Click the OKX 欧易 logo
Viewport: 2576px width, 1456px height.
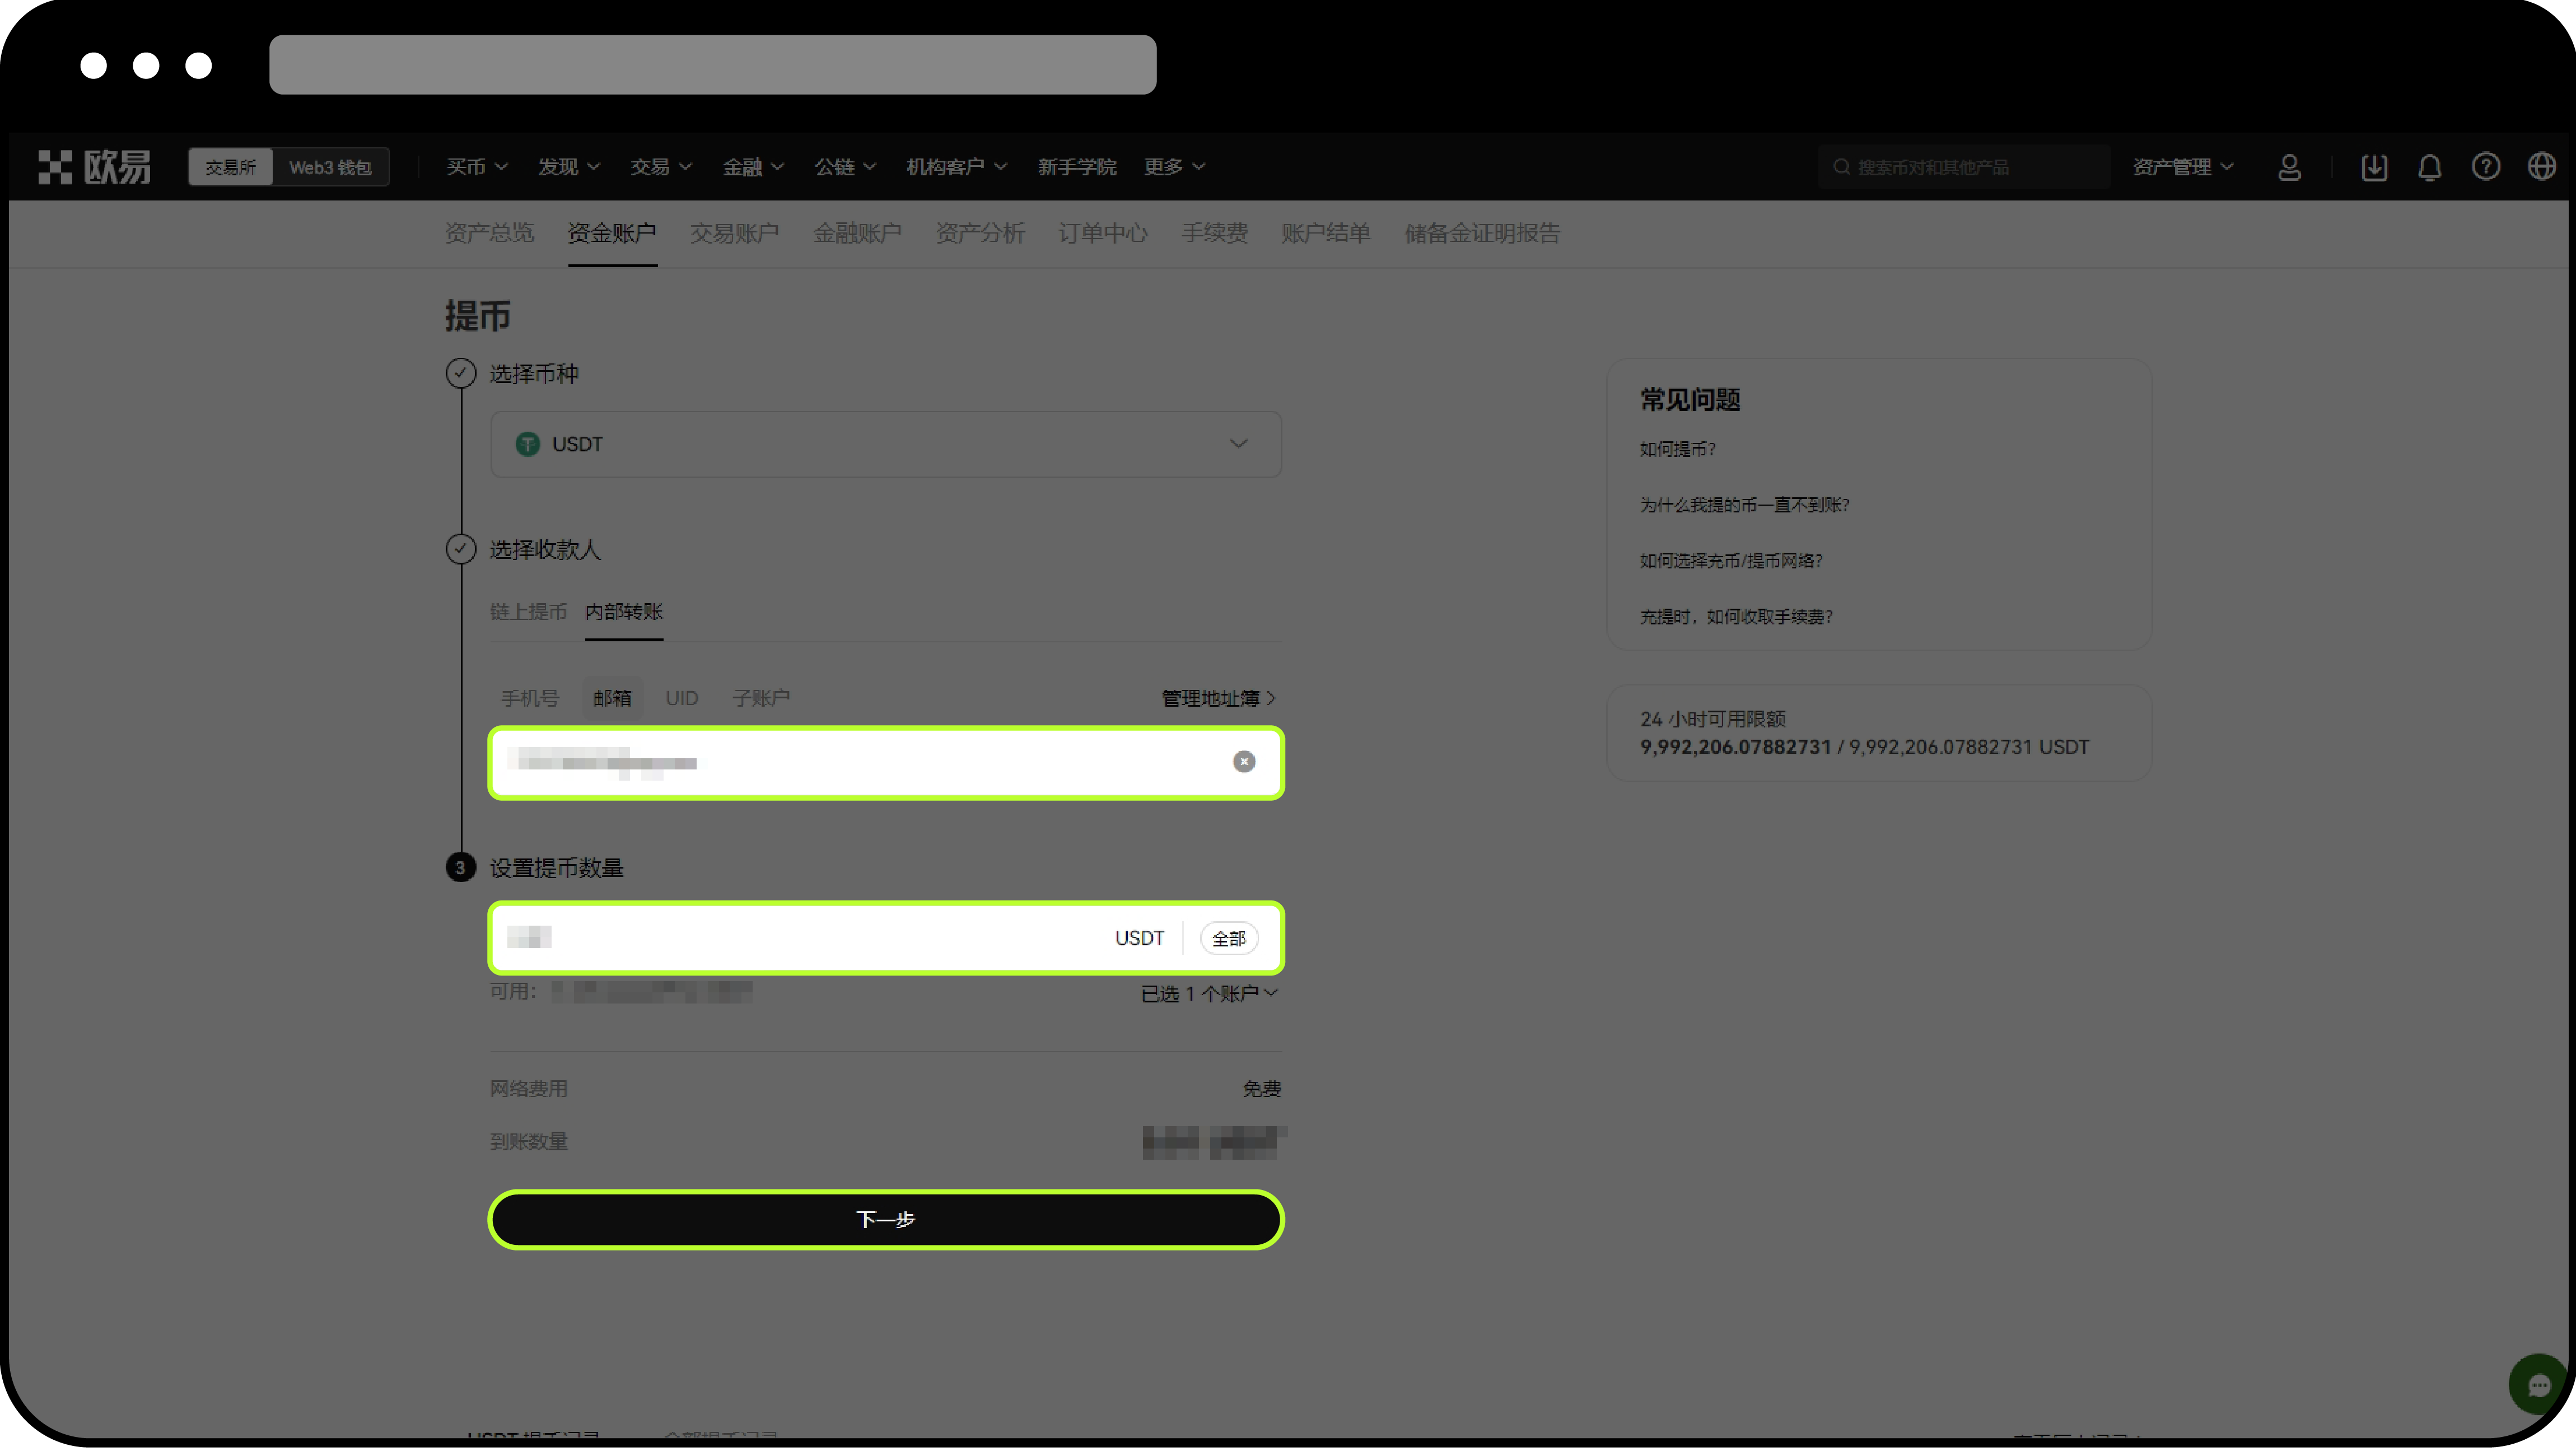[x=94, y=167]
